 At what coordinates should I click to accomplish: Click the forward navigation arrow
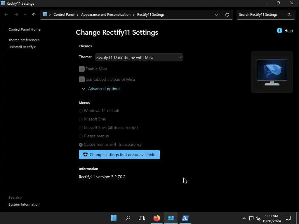pos(16,15)
